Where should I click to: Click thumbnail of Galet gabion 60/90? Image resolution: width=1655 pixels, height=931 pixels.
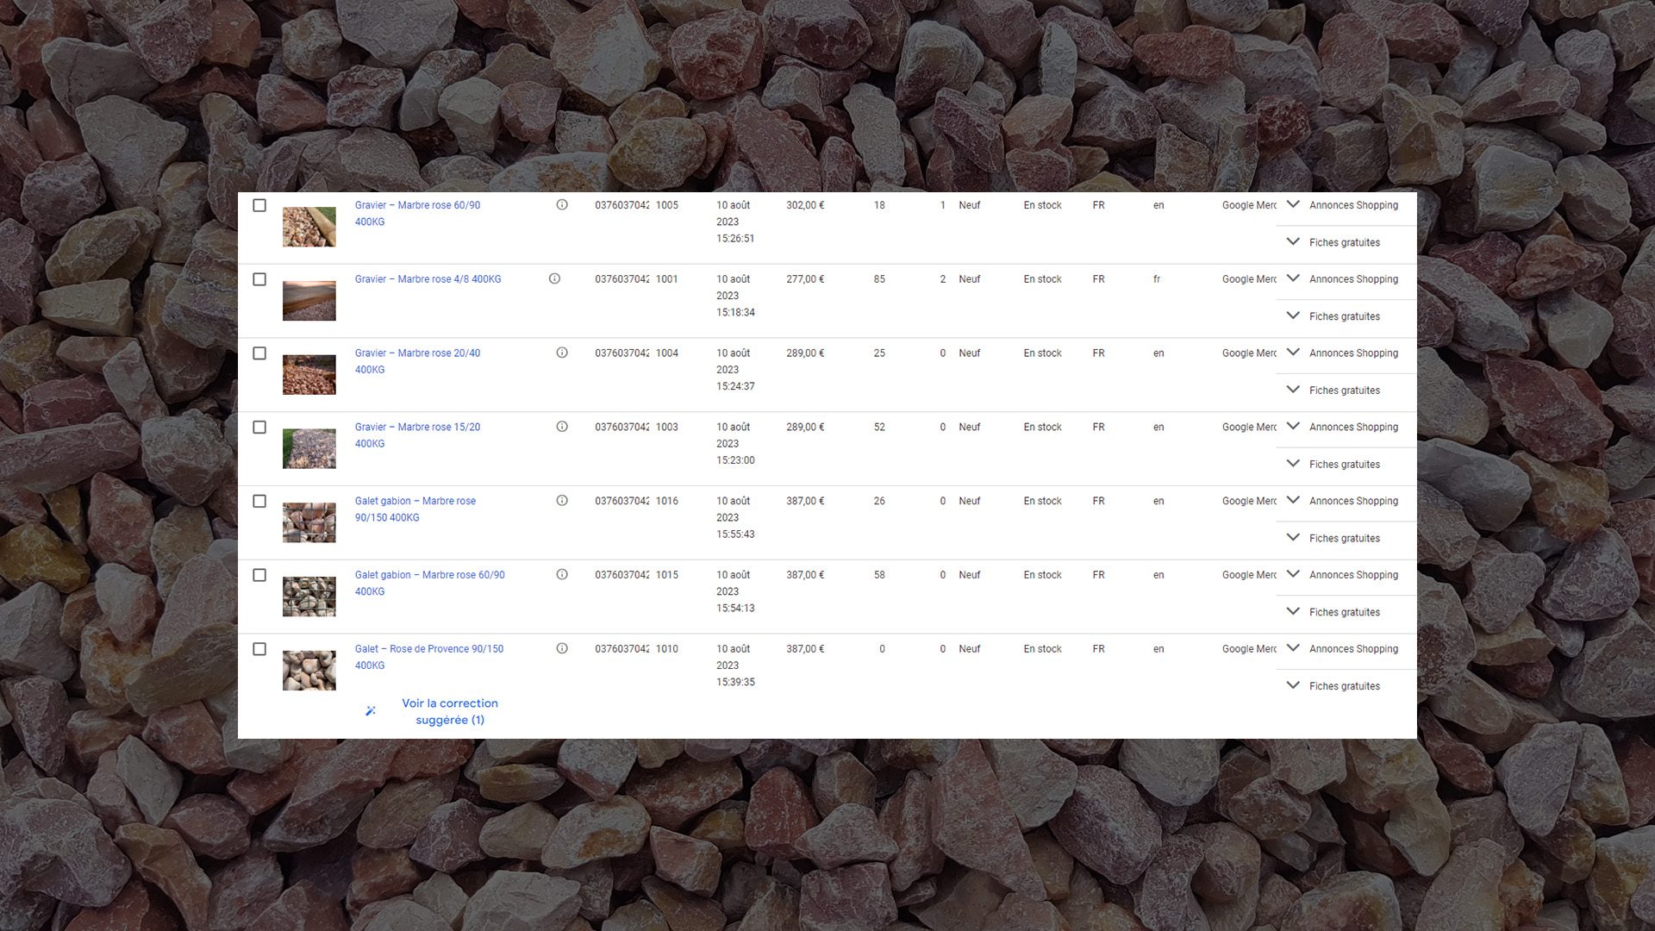coord(309,597)
